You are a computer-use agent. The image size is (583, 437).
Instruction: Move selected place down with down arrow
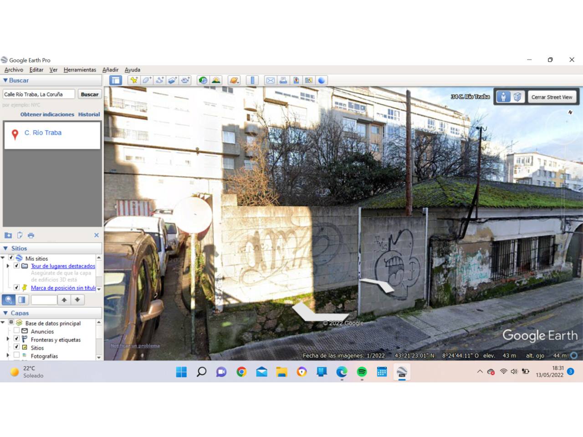(77, 300)
